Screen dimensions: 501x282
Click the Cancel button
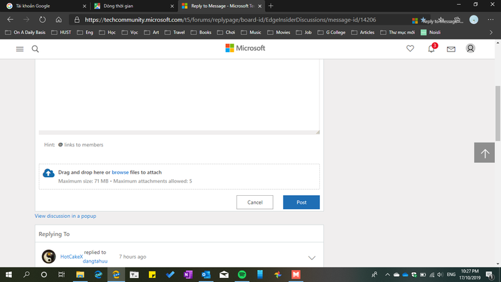tap(255, 202)
